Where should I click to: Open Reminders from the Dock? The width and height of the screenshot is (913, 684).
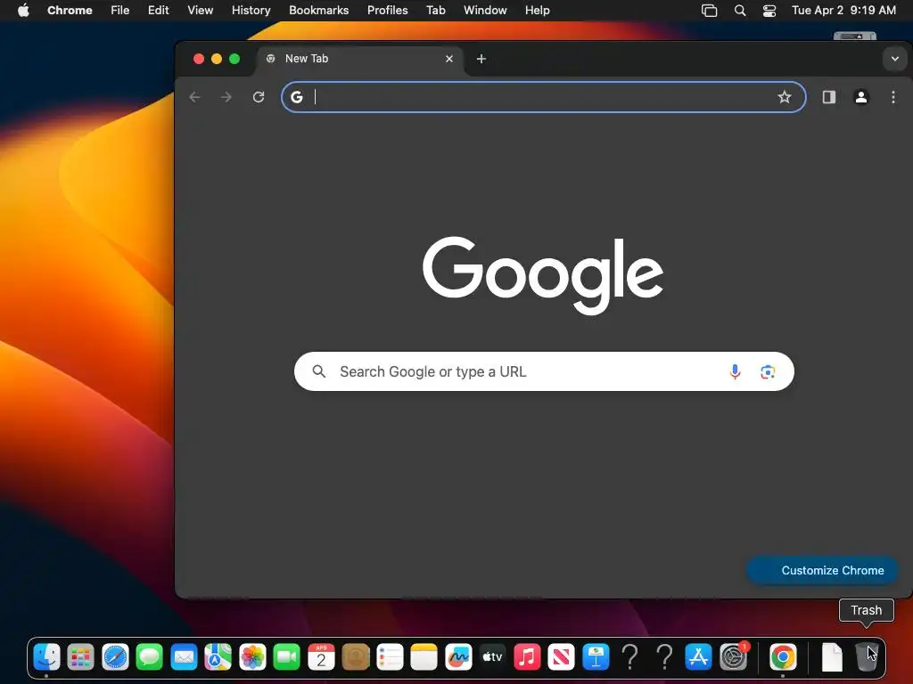[x=390, y=657]
